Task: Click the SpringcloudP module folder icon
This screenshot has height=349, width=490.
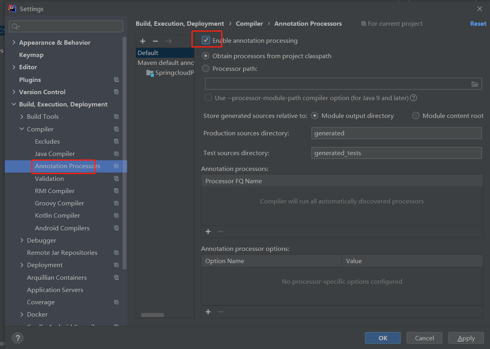Action: [x=149, y=73]
